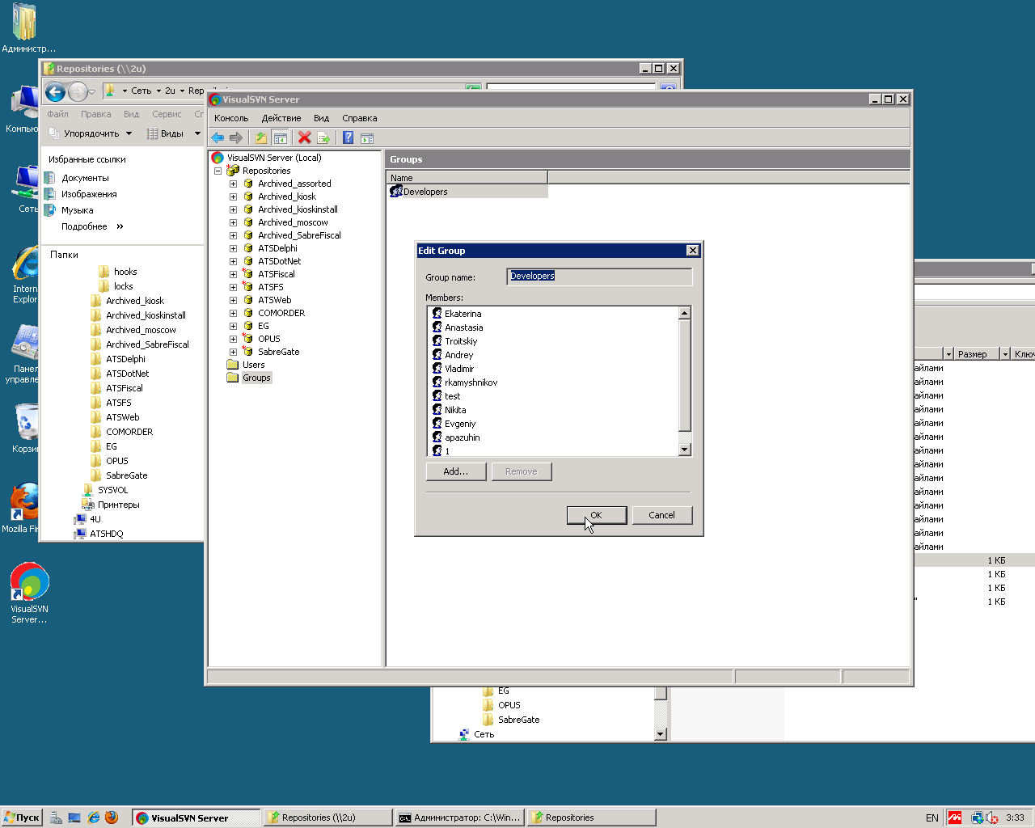Select ATSDotNet repository in the SVN tree
The image size is (1035, 828).
pyautogui.click(x=279, y=261)
